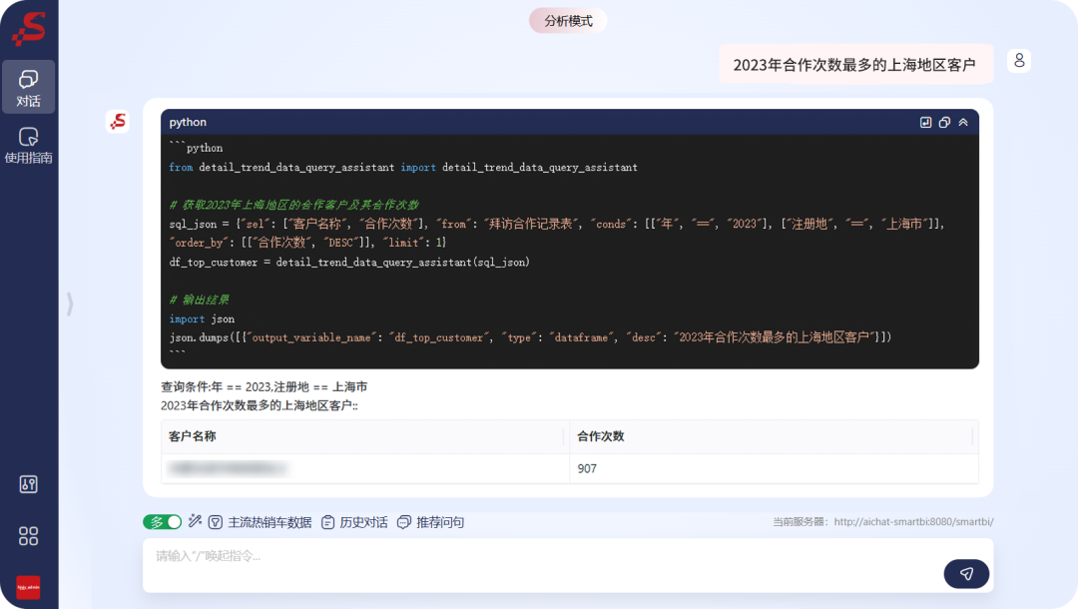The width and height of the screenshot is (1078, 609).
Task: Open the server URL aichat-smartbi link
Action: [913, 522]
